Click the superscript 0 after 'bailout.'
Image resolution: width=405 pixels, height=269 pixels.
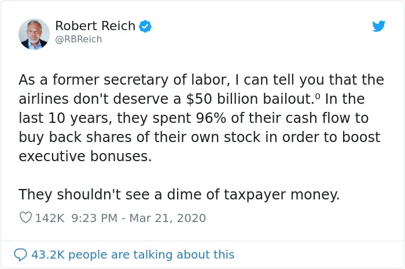(318, 96)
